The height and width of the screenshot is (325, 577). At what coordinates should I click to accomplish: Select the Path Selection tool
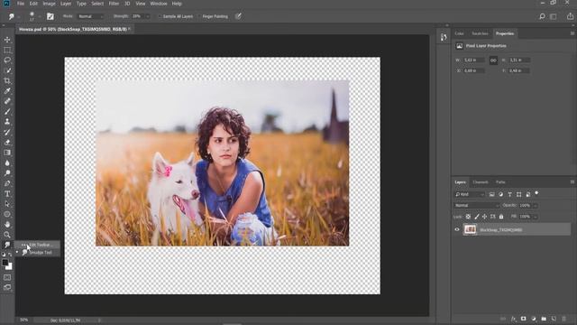[x=7, y=204]
